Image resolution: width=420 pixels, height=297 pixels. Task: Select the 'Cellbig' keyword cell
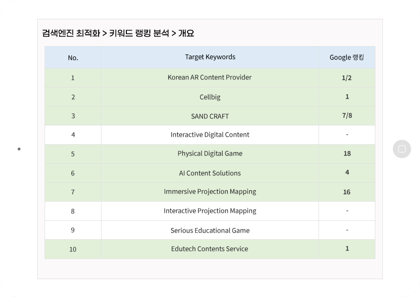210,97
